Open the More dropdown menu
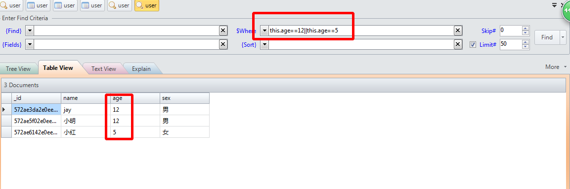Screen dimensions: 570x189 click(x=556, y=67)
